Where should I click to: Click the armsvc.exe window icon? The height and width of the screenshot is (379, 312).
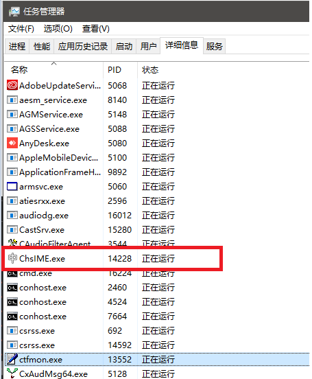[x=12, y=187]
